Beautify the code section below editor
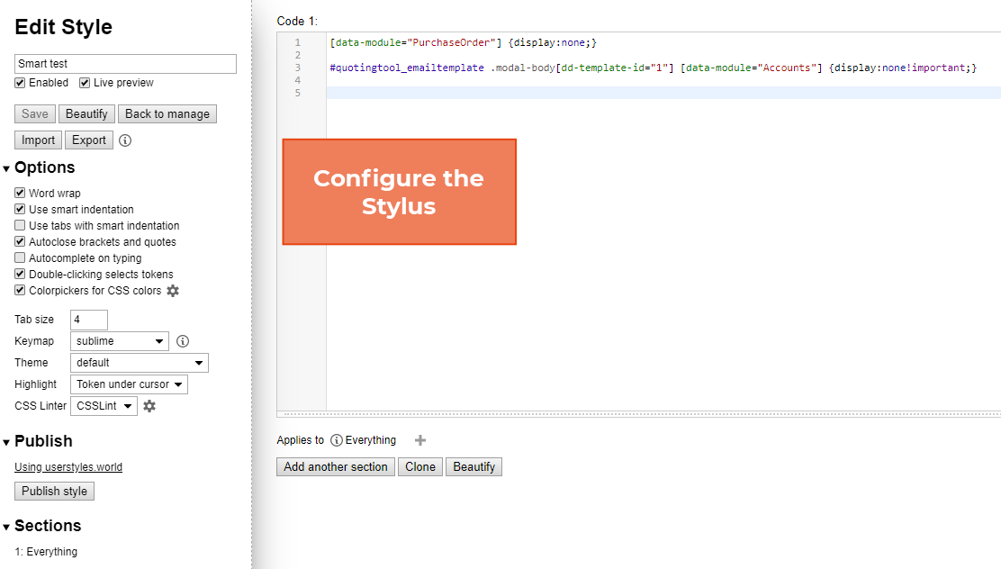This screenshot has width=1001, height=569. point(473,467)
